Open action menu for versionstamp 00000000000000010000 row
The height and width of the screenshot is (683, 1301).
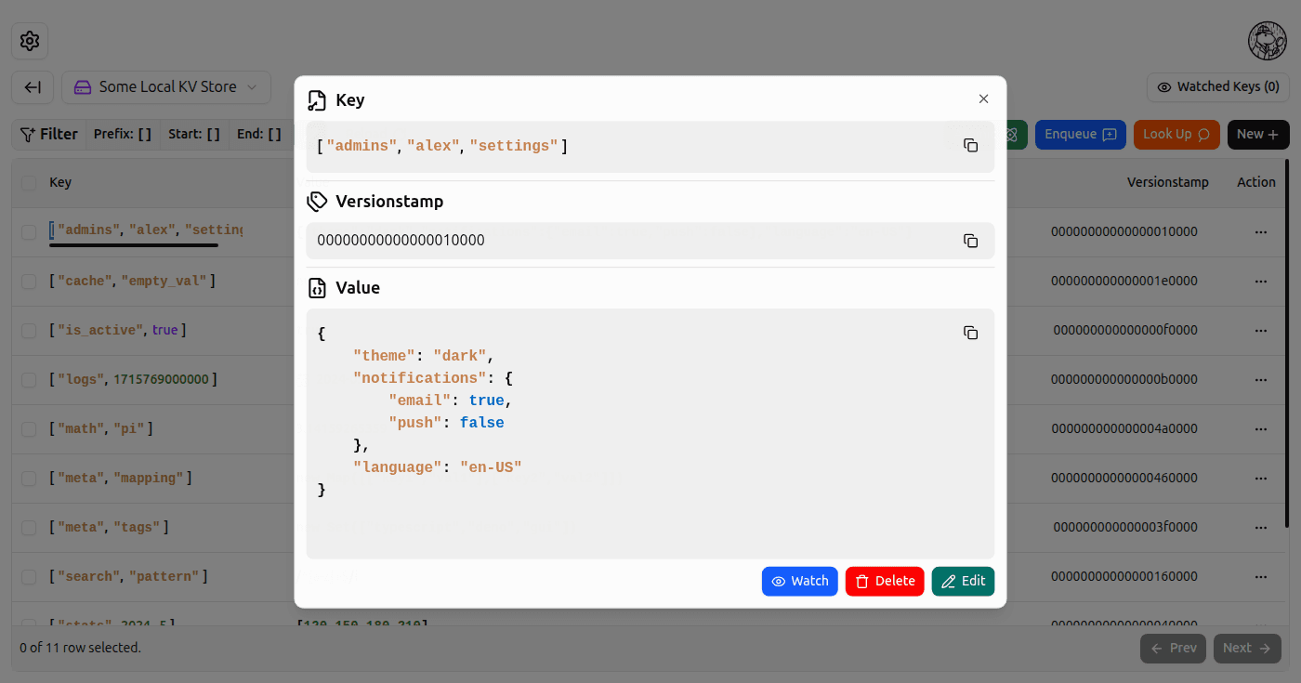1261,232
